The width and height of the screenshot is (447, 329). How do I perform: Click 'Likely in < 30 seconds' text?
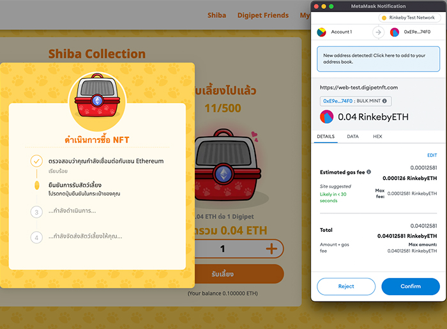coord(333,197)
